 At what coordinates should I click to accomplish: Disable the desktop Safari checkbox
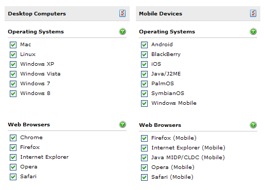click(13, 177)
